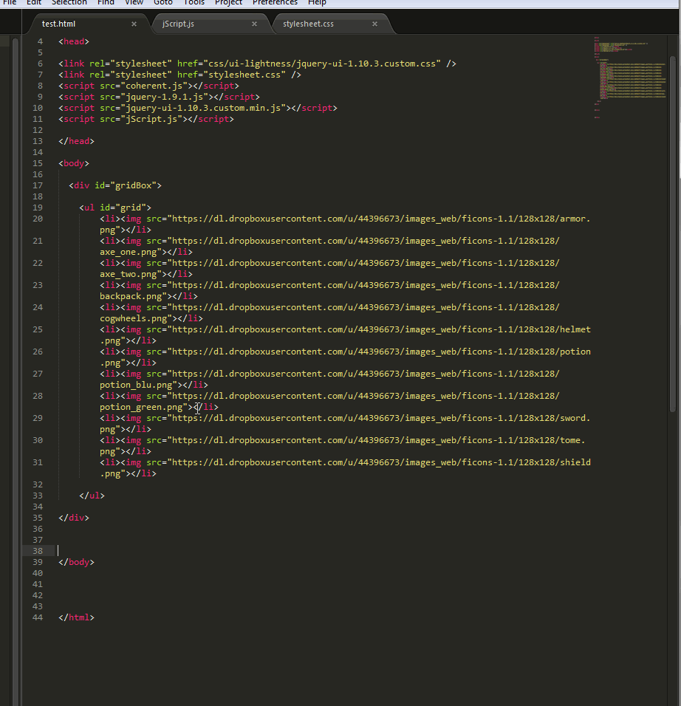
Task: Click line number 20 in the gutter
Action: 37,218
